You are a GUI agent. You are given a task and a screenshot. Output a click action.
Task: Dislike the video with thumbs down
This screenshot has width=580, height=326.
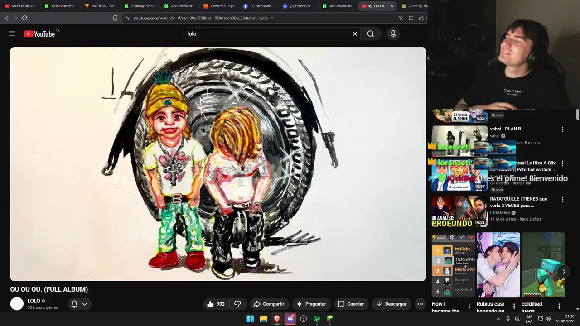point(237,304)
